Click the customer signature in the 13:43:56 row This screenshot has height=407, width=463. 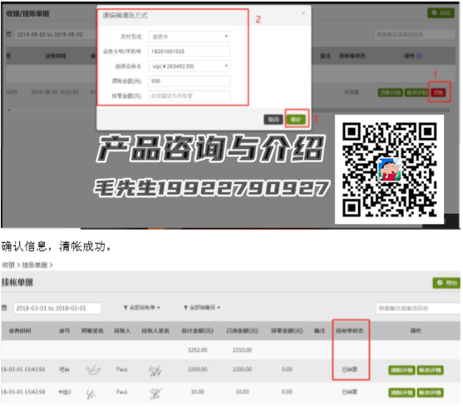(x=93, y=370)
